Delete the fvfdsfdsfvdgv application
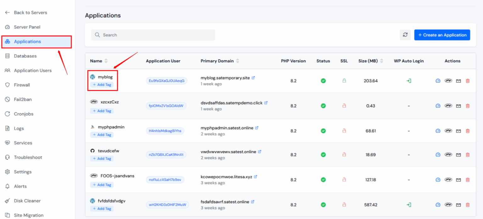The height and width of the screenshot is (219, 483). [x=468, y=205]
